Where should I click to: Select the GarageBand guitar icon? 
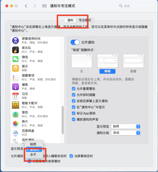coord(15,50)
